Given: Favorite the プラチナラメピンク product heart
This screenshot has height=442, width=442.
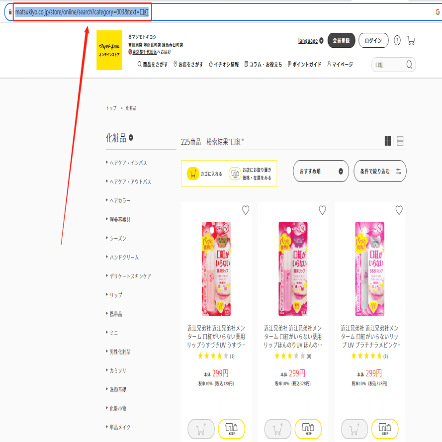Looking at the screenshot, I should [x=399, y=210].
